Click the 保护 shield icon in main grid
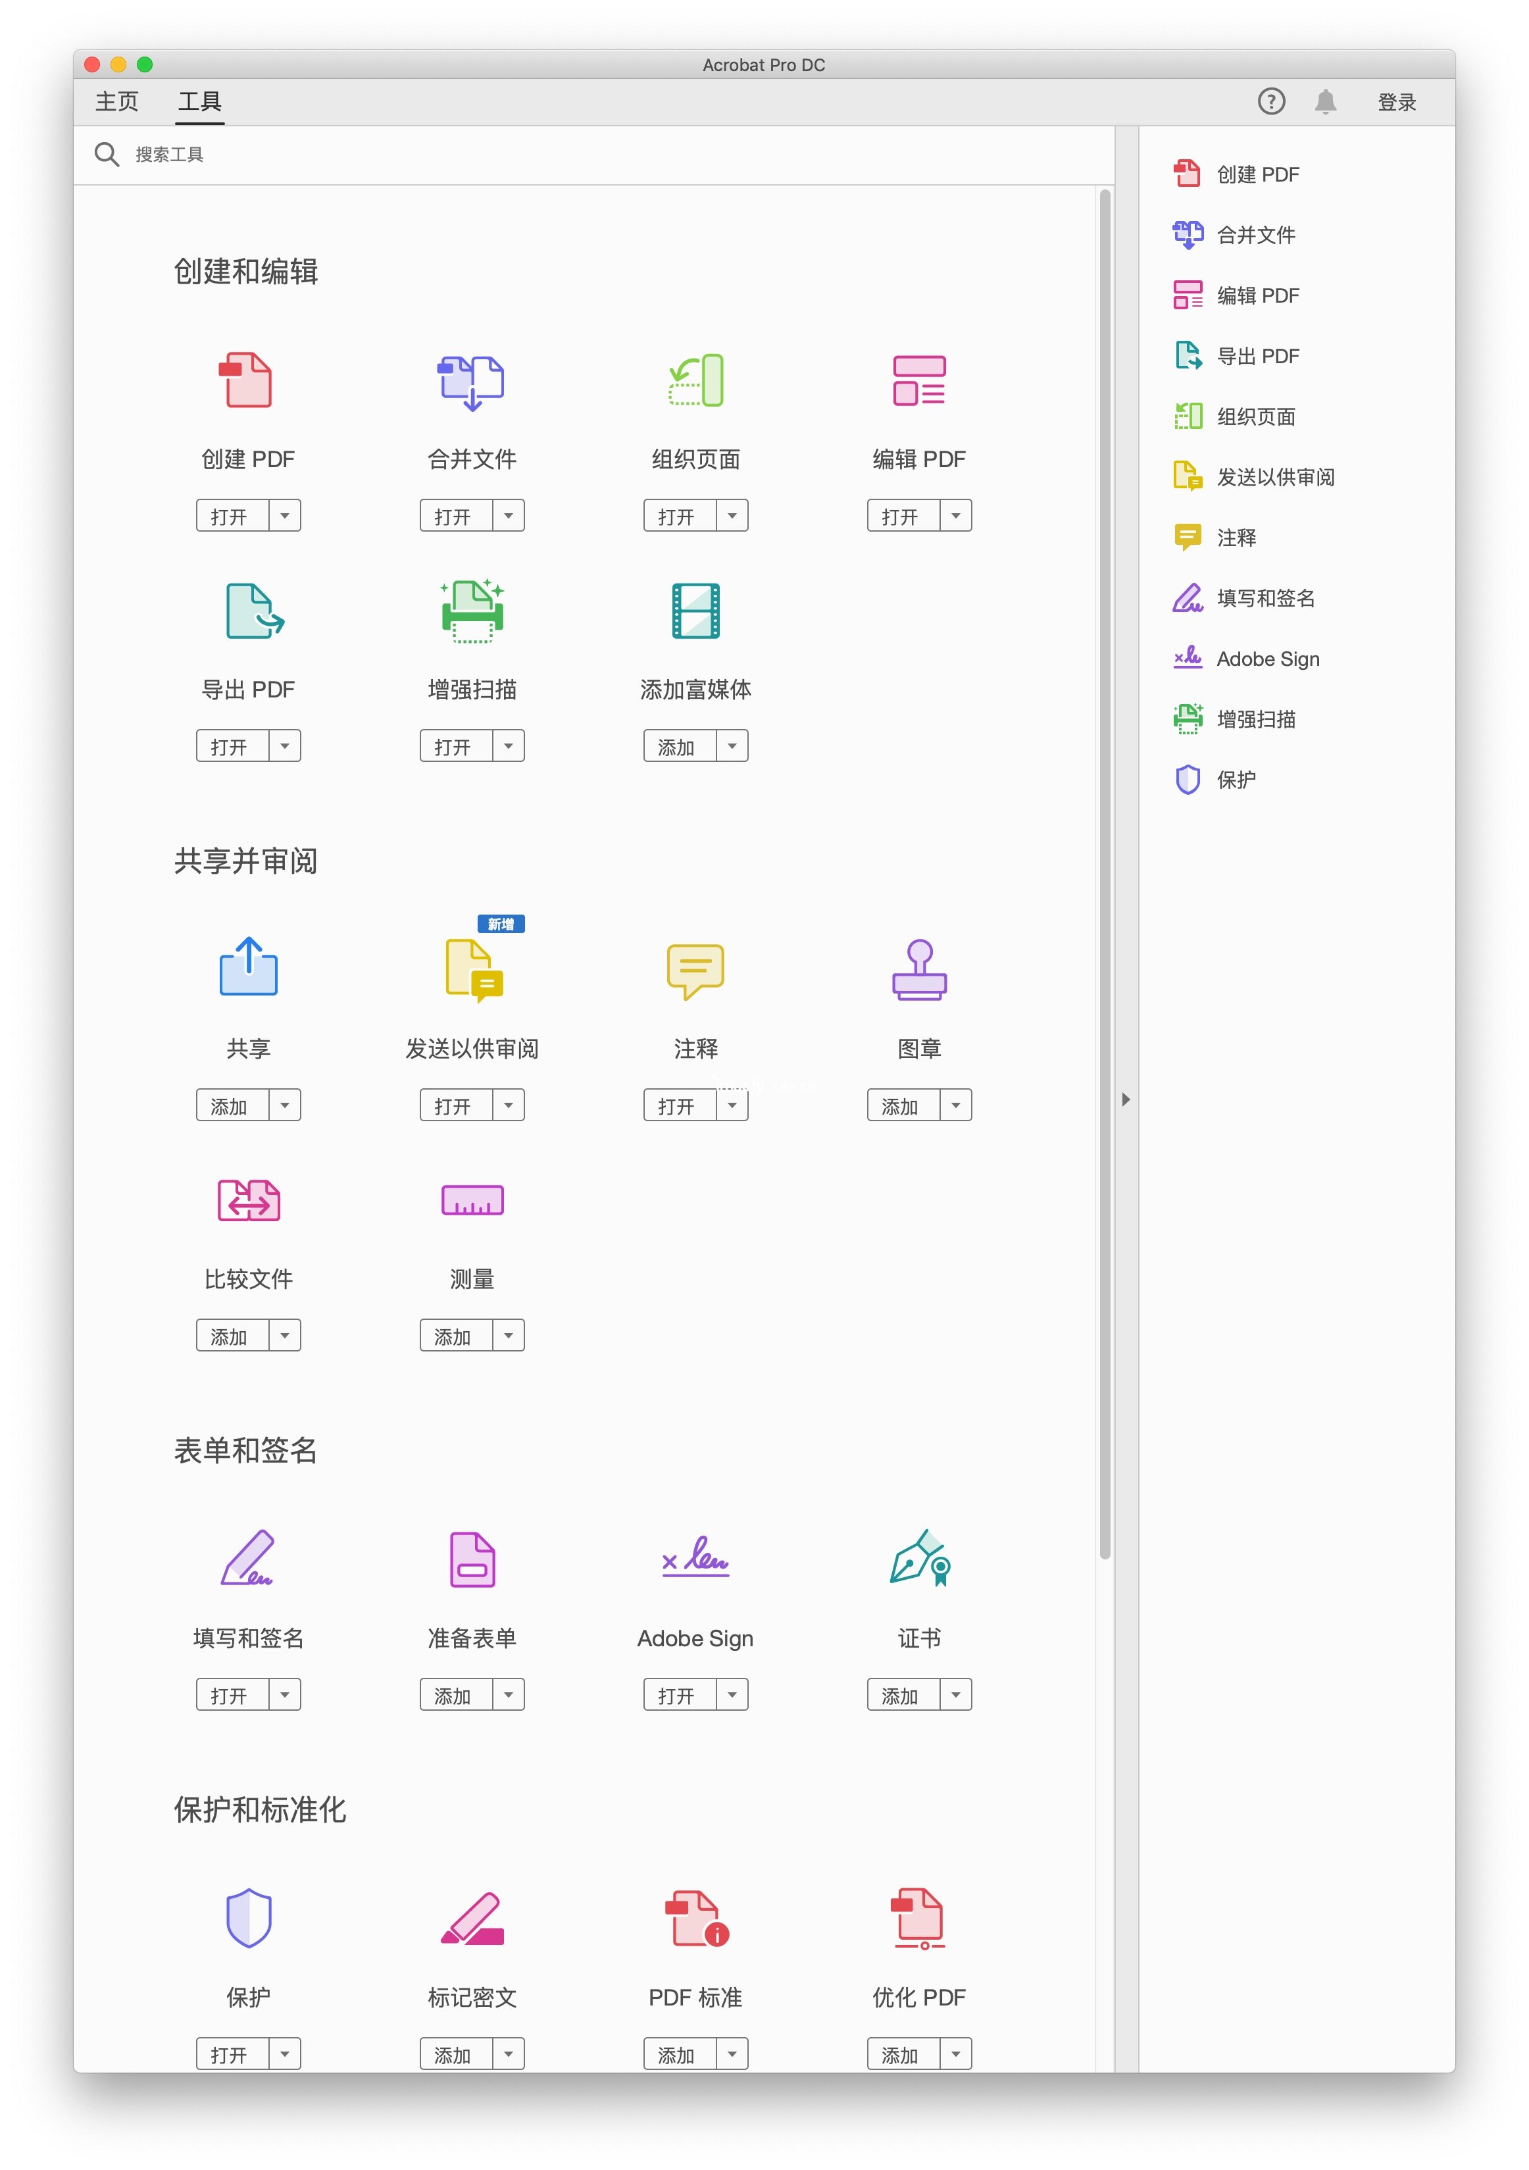This screenshot has width=1529, height=2170. [x=249, y=1917]
